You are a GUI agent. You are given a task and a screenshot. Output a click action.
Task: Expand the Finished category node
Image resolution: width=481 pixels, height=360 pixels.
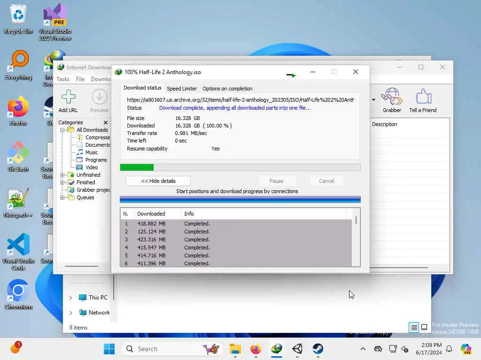tap(62, 182)
